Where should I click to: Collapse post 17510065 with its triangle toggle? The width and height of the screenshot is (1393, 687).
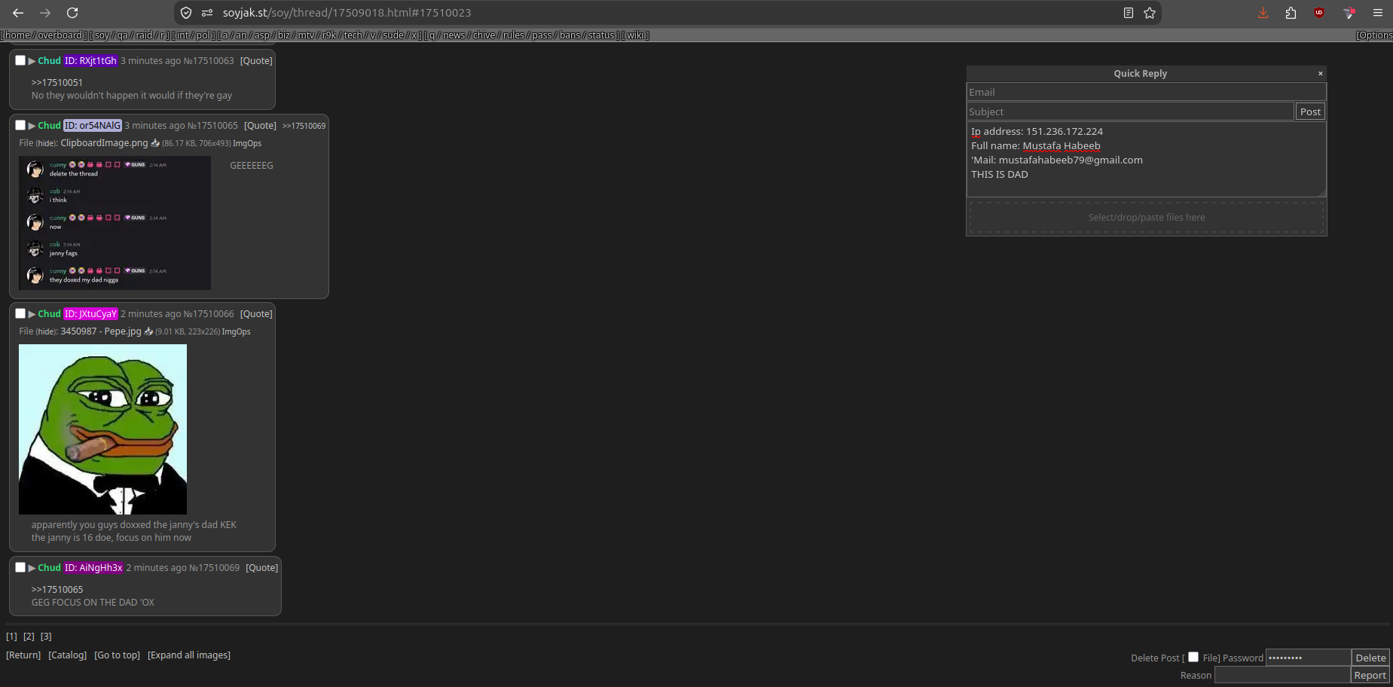click(32, 126)
